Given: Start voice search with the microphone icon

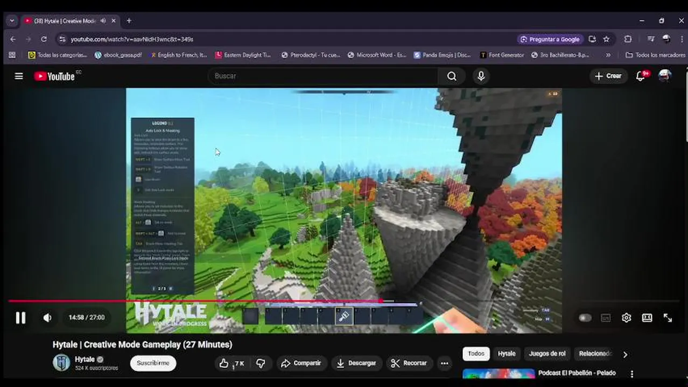Looking at the screenshot, I should [481, 76].
